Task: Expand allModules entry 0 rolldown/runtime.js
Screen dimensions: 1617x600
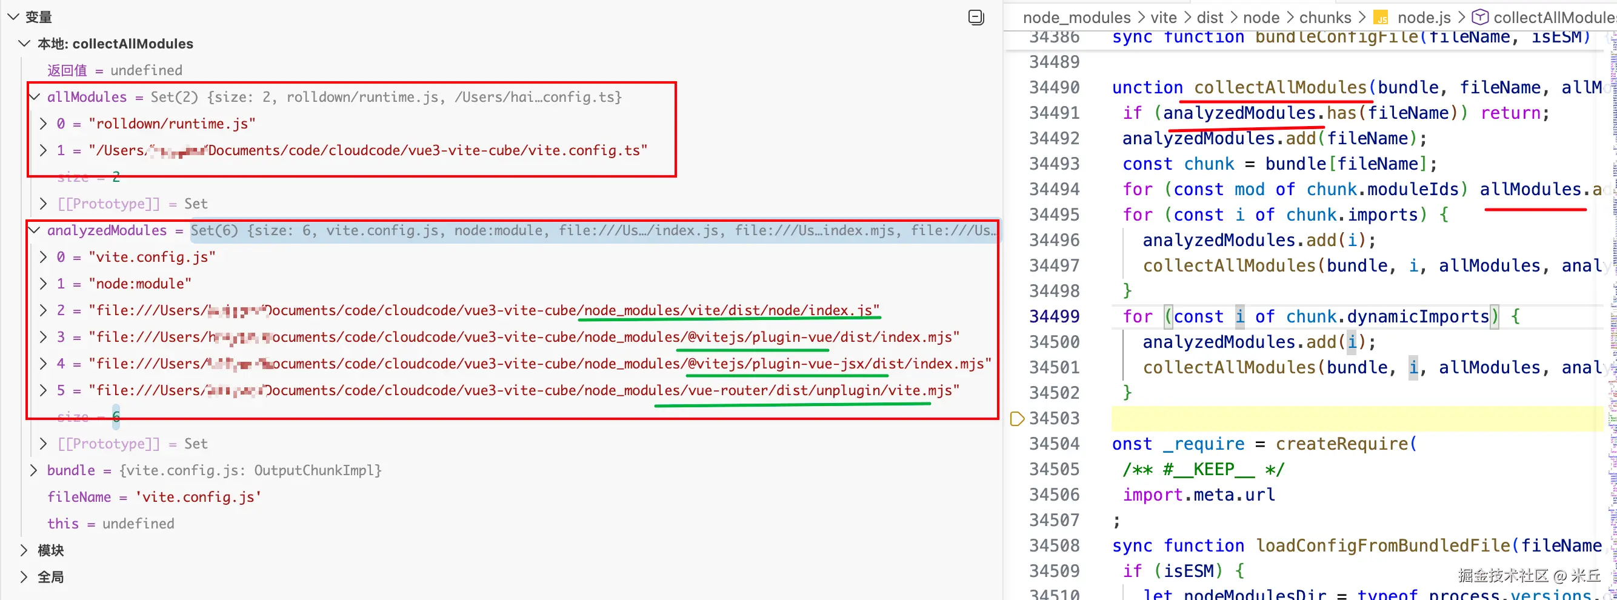Action: point(43,124)
